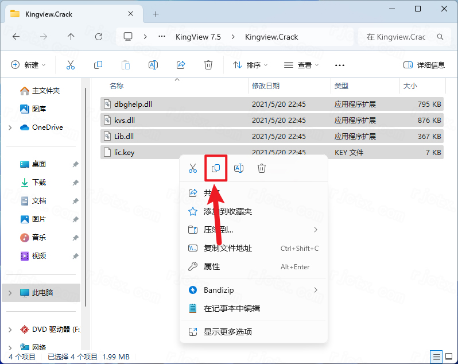Click the Rename icon in the context menu
This screenshot has width=458, height=364.
pos(239,168)
